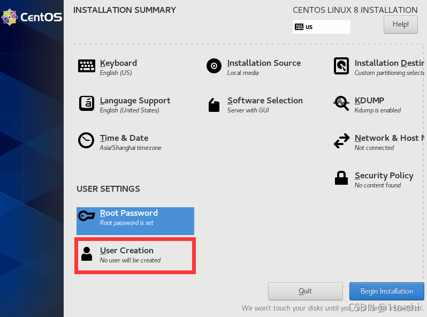This screenshot has width=427, height=317.
Task: Click 'English (US)' keyboard status text
Action: 116,73
